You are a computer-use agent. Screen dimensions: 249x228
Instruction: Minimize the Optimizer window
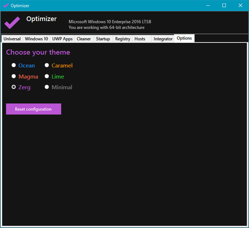click(208, 6)
